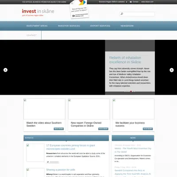The height and width of the screenshot is (177, 177).
Task: Expand Business Region Skåne's websites dropdown
Action: click(x=113, y=2)
